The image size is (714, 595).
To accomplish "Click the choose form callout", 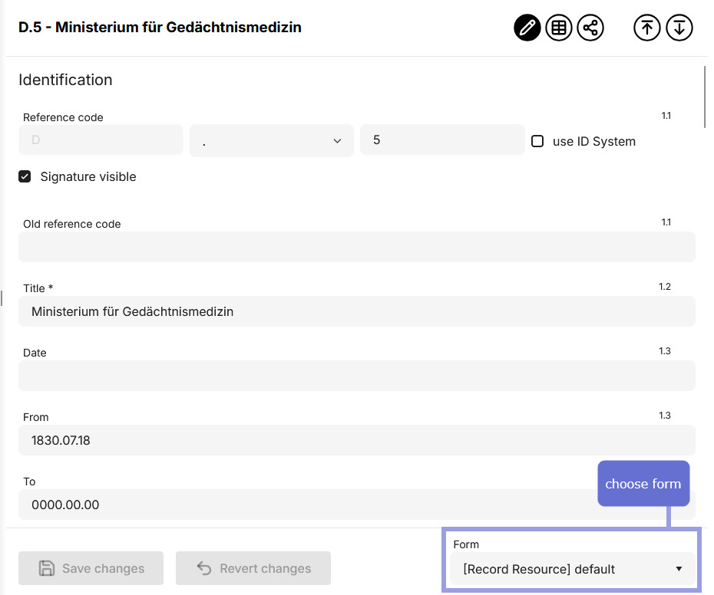I will (x=643, y=483).
